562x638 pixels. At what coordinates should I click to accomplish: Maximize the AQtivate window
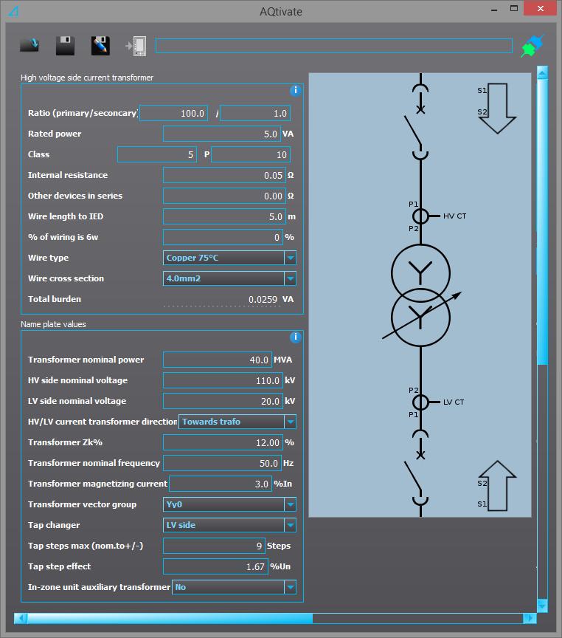pos(514,9)
